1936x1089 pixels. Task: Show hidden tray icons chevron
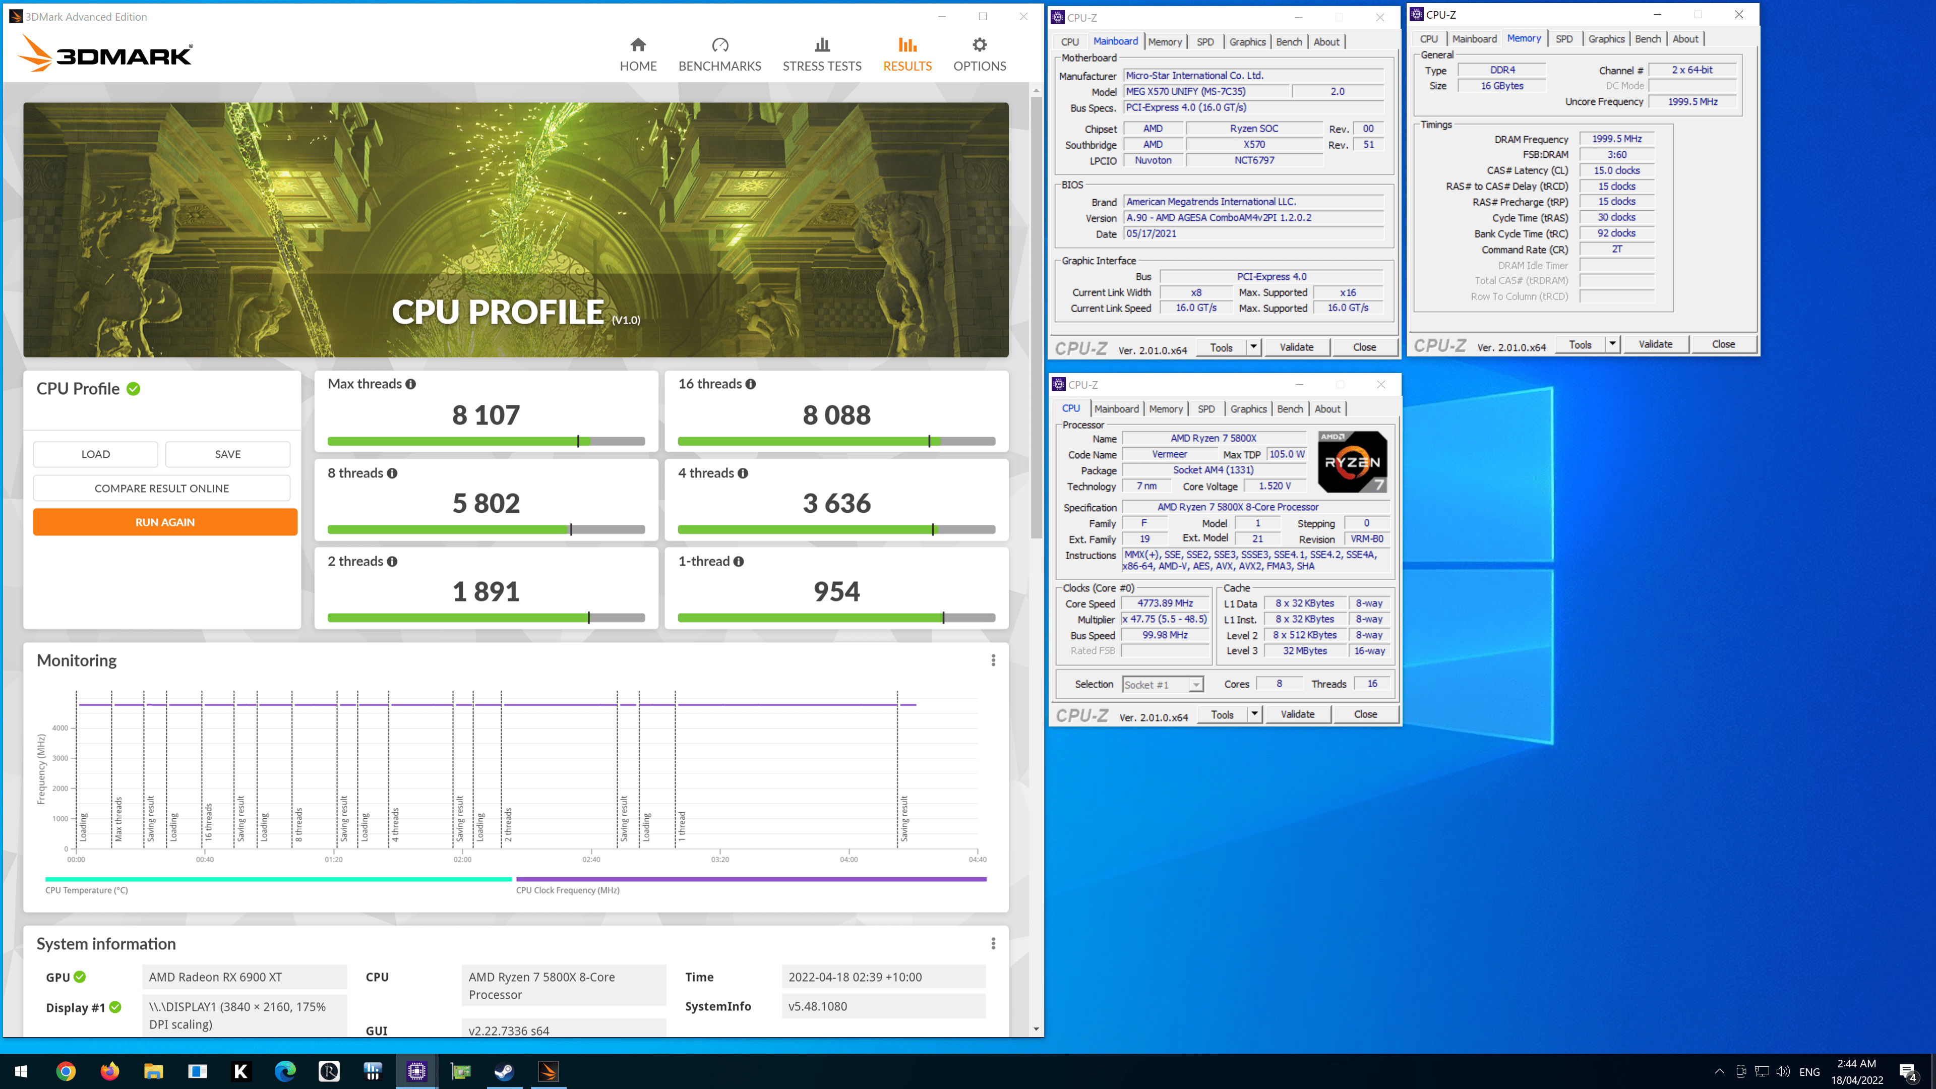1720,1072
